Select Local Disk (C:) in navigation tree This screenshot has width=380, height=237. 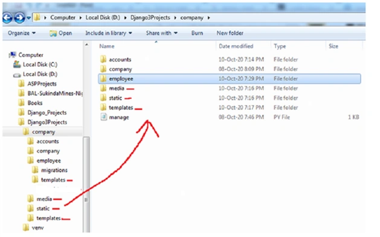[x=40, y=65]
